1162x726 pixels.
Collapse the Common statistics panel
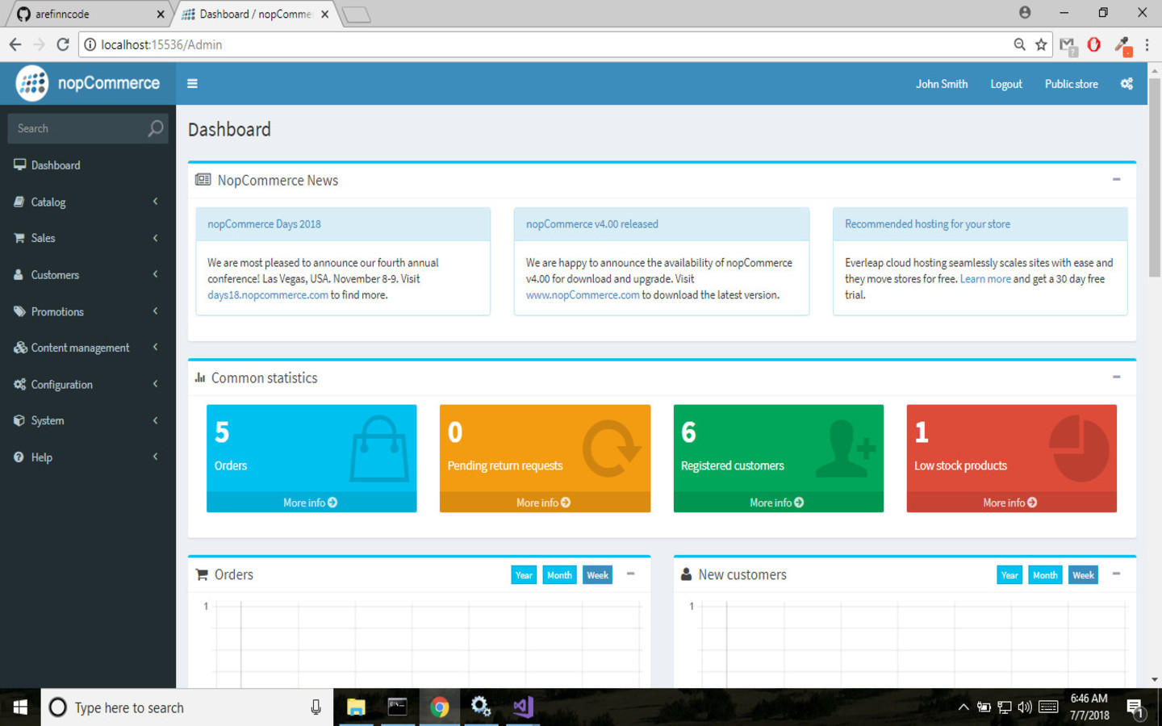[1116, 377]
